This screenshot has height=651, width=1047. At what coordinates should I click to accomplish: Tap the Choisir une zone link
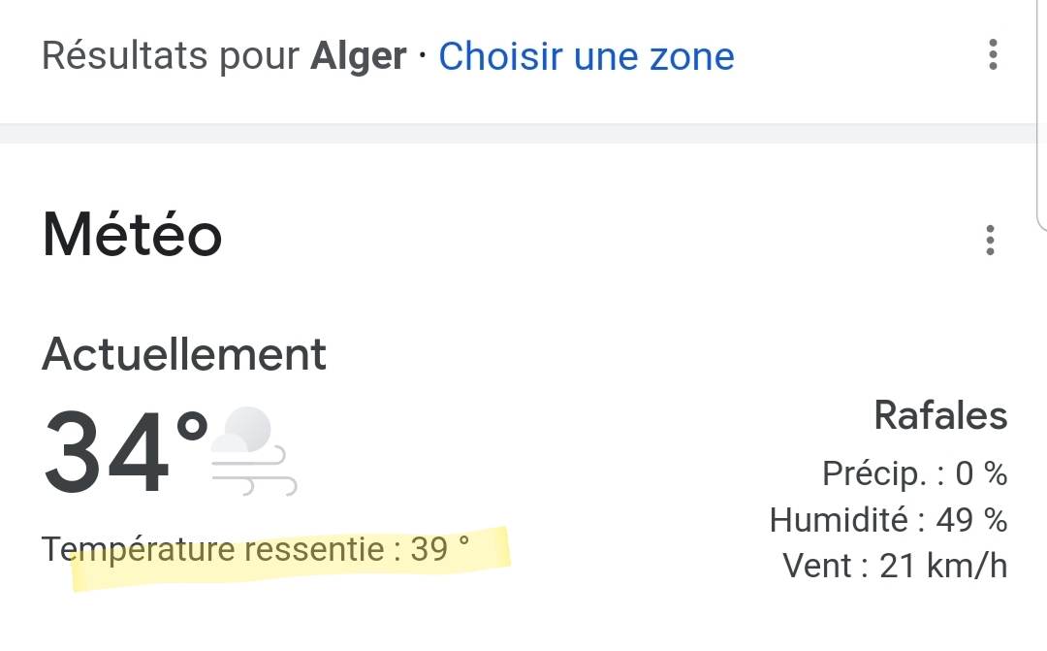click(x=586, y=56)
